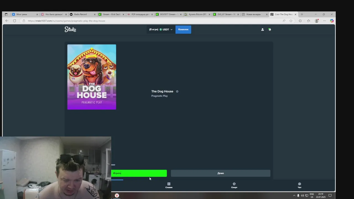Add The Dog House to favorites star
354x199 pixels.
(177, 91)
